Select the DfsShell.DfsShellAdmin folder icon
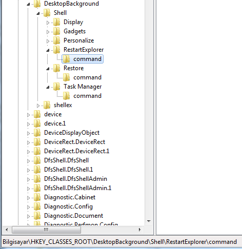Viewport: 242px width, 249px height. point(37,179)
